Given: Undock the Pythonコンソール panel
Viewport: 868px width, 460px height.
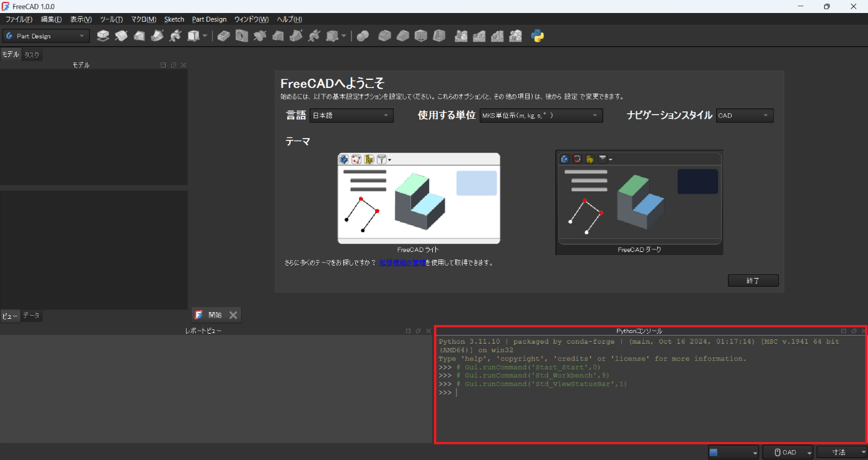Looking at the screenshot, I should (x=854, y=331).
